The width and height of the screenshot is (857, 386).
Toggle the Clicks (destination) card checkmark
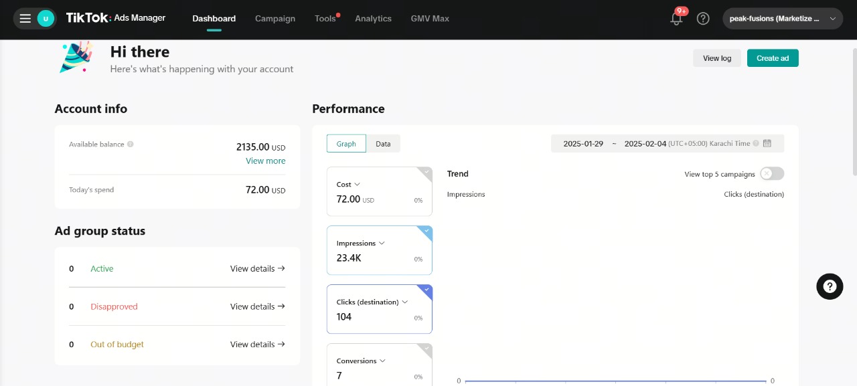[x=426, y=290]
